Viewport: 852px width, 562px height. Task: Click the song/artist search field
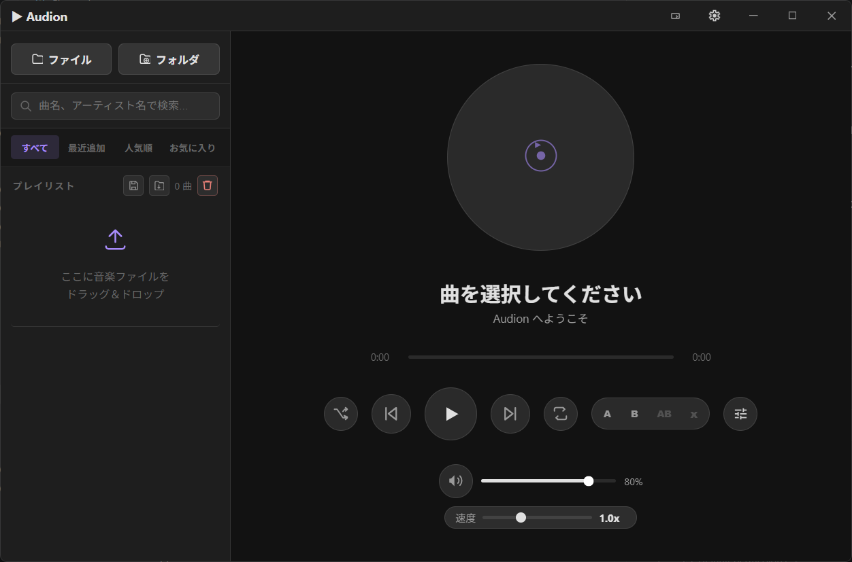115,106
